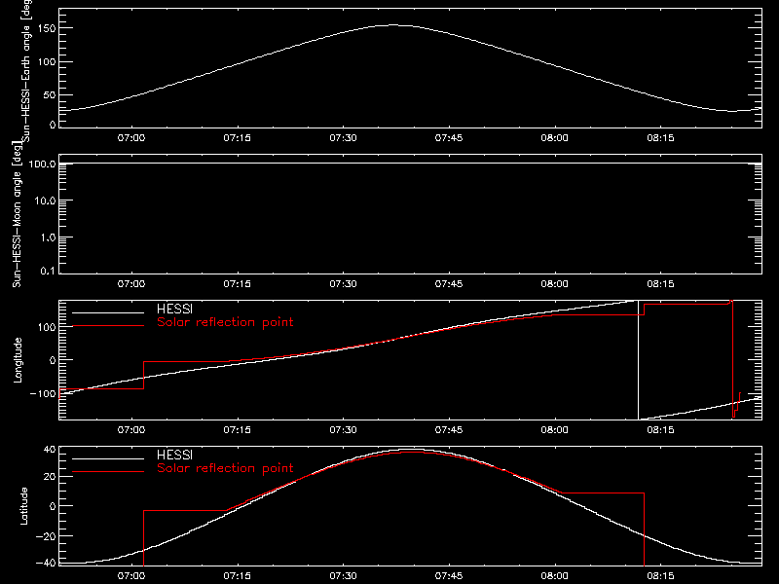Click the peak of the Sun-HESSI-Earth angle curve
The width and height of the screenshot is (779, 584).
[393, 25]
